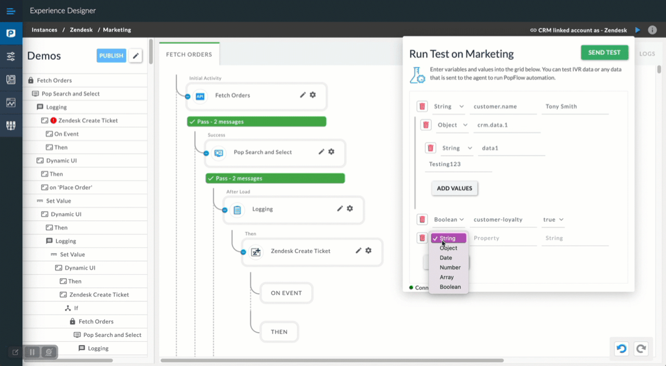The width and height of the screenshot is (666, 366).
Task: Select Number from the type list
Action: coord(450,267)
